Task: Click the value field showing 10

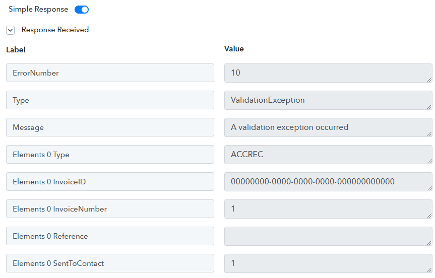Action: pyautogui.click(x=328, y=73)
